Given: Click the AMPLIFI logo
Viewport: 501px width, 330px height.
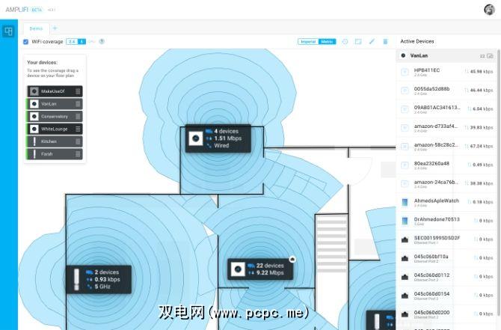Looking at the screenshot, I should (x=17, y=10).
